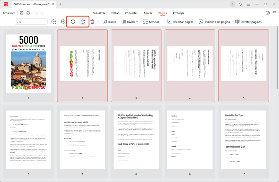
Task: Open the Arquivo menu
Action: (9, 13)
